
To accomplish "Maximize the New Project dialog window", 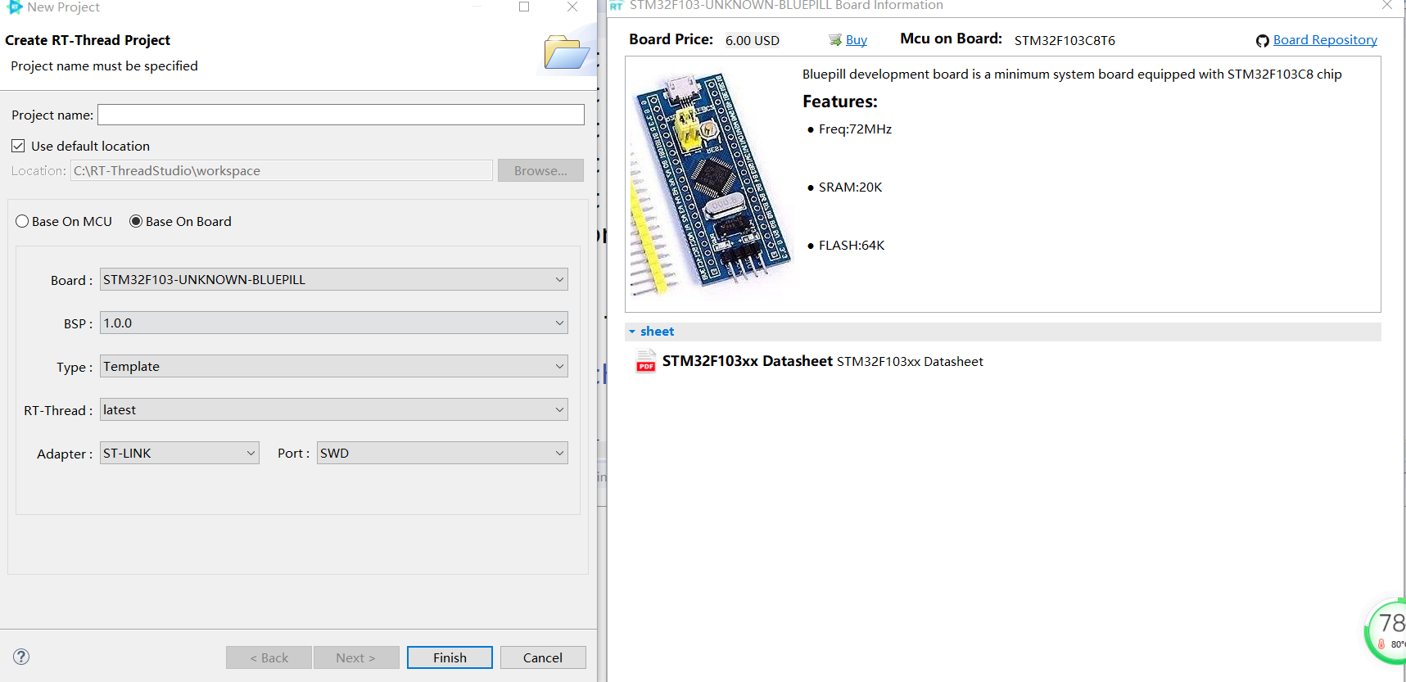I will [x=524, y=7].
